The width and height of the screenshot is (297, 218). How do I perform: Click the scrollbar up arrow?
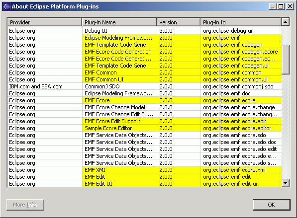[285, 22]
